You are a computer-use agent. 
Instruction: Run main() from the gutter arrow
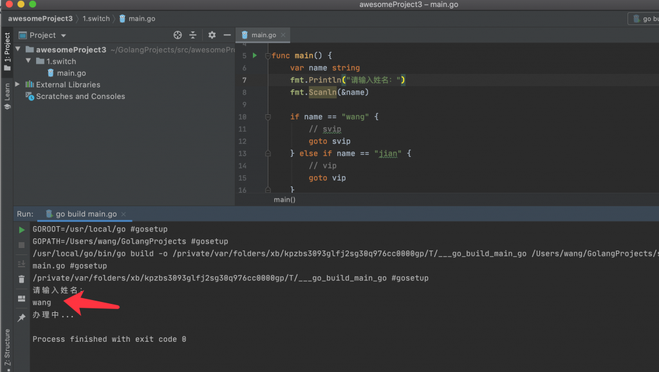pos(255,55)
